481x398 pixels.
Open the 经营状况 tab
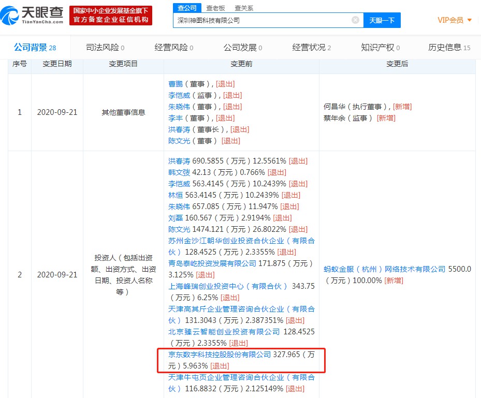[x=311, y=48]
